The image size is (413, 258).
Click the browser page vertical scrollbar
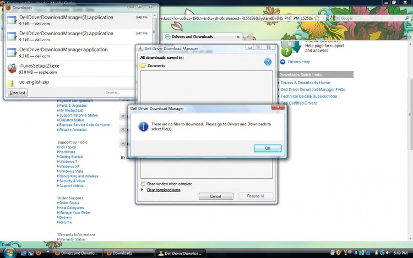pyautogui.click(x=410, y=114)
